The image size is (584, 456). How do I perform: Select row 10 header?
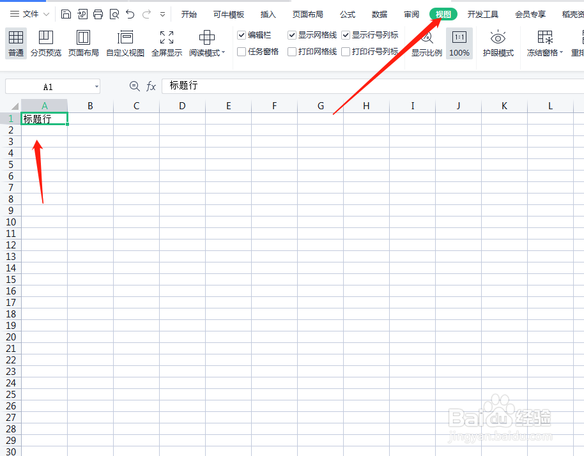click(10, 222)
